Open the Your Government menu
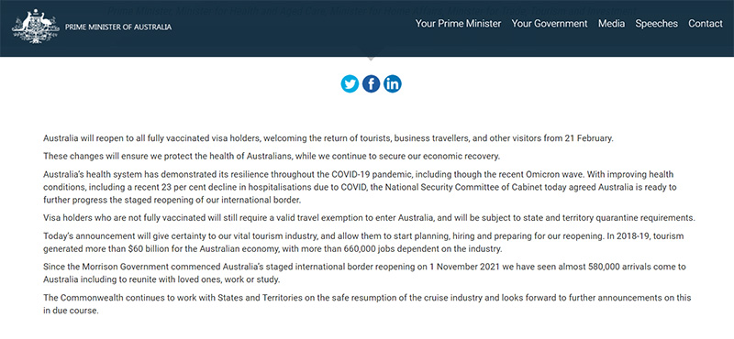Image resolution: width=734 pixels, height=339 pixels. [x=549, y=24]
